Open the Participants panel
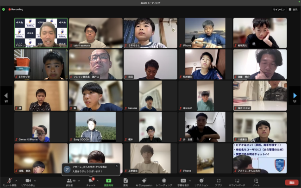Viewport: 301px width, 188px height. [69, 180]
